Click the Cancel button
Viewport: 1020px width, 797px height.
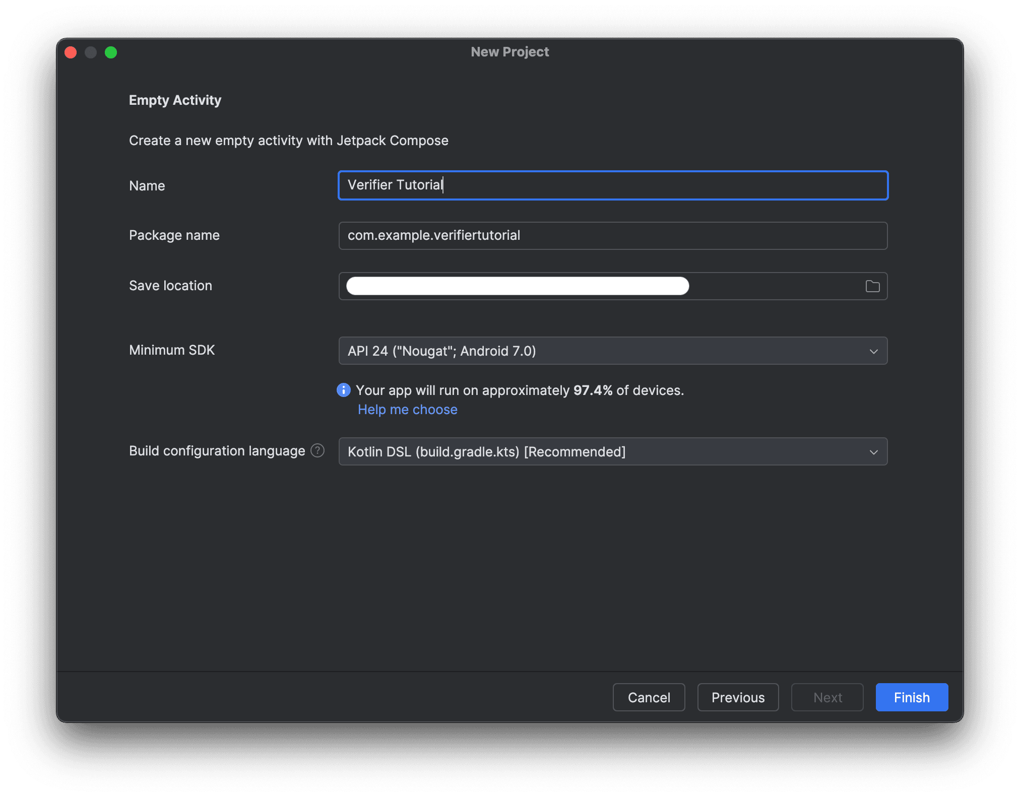649,697
